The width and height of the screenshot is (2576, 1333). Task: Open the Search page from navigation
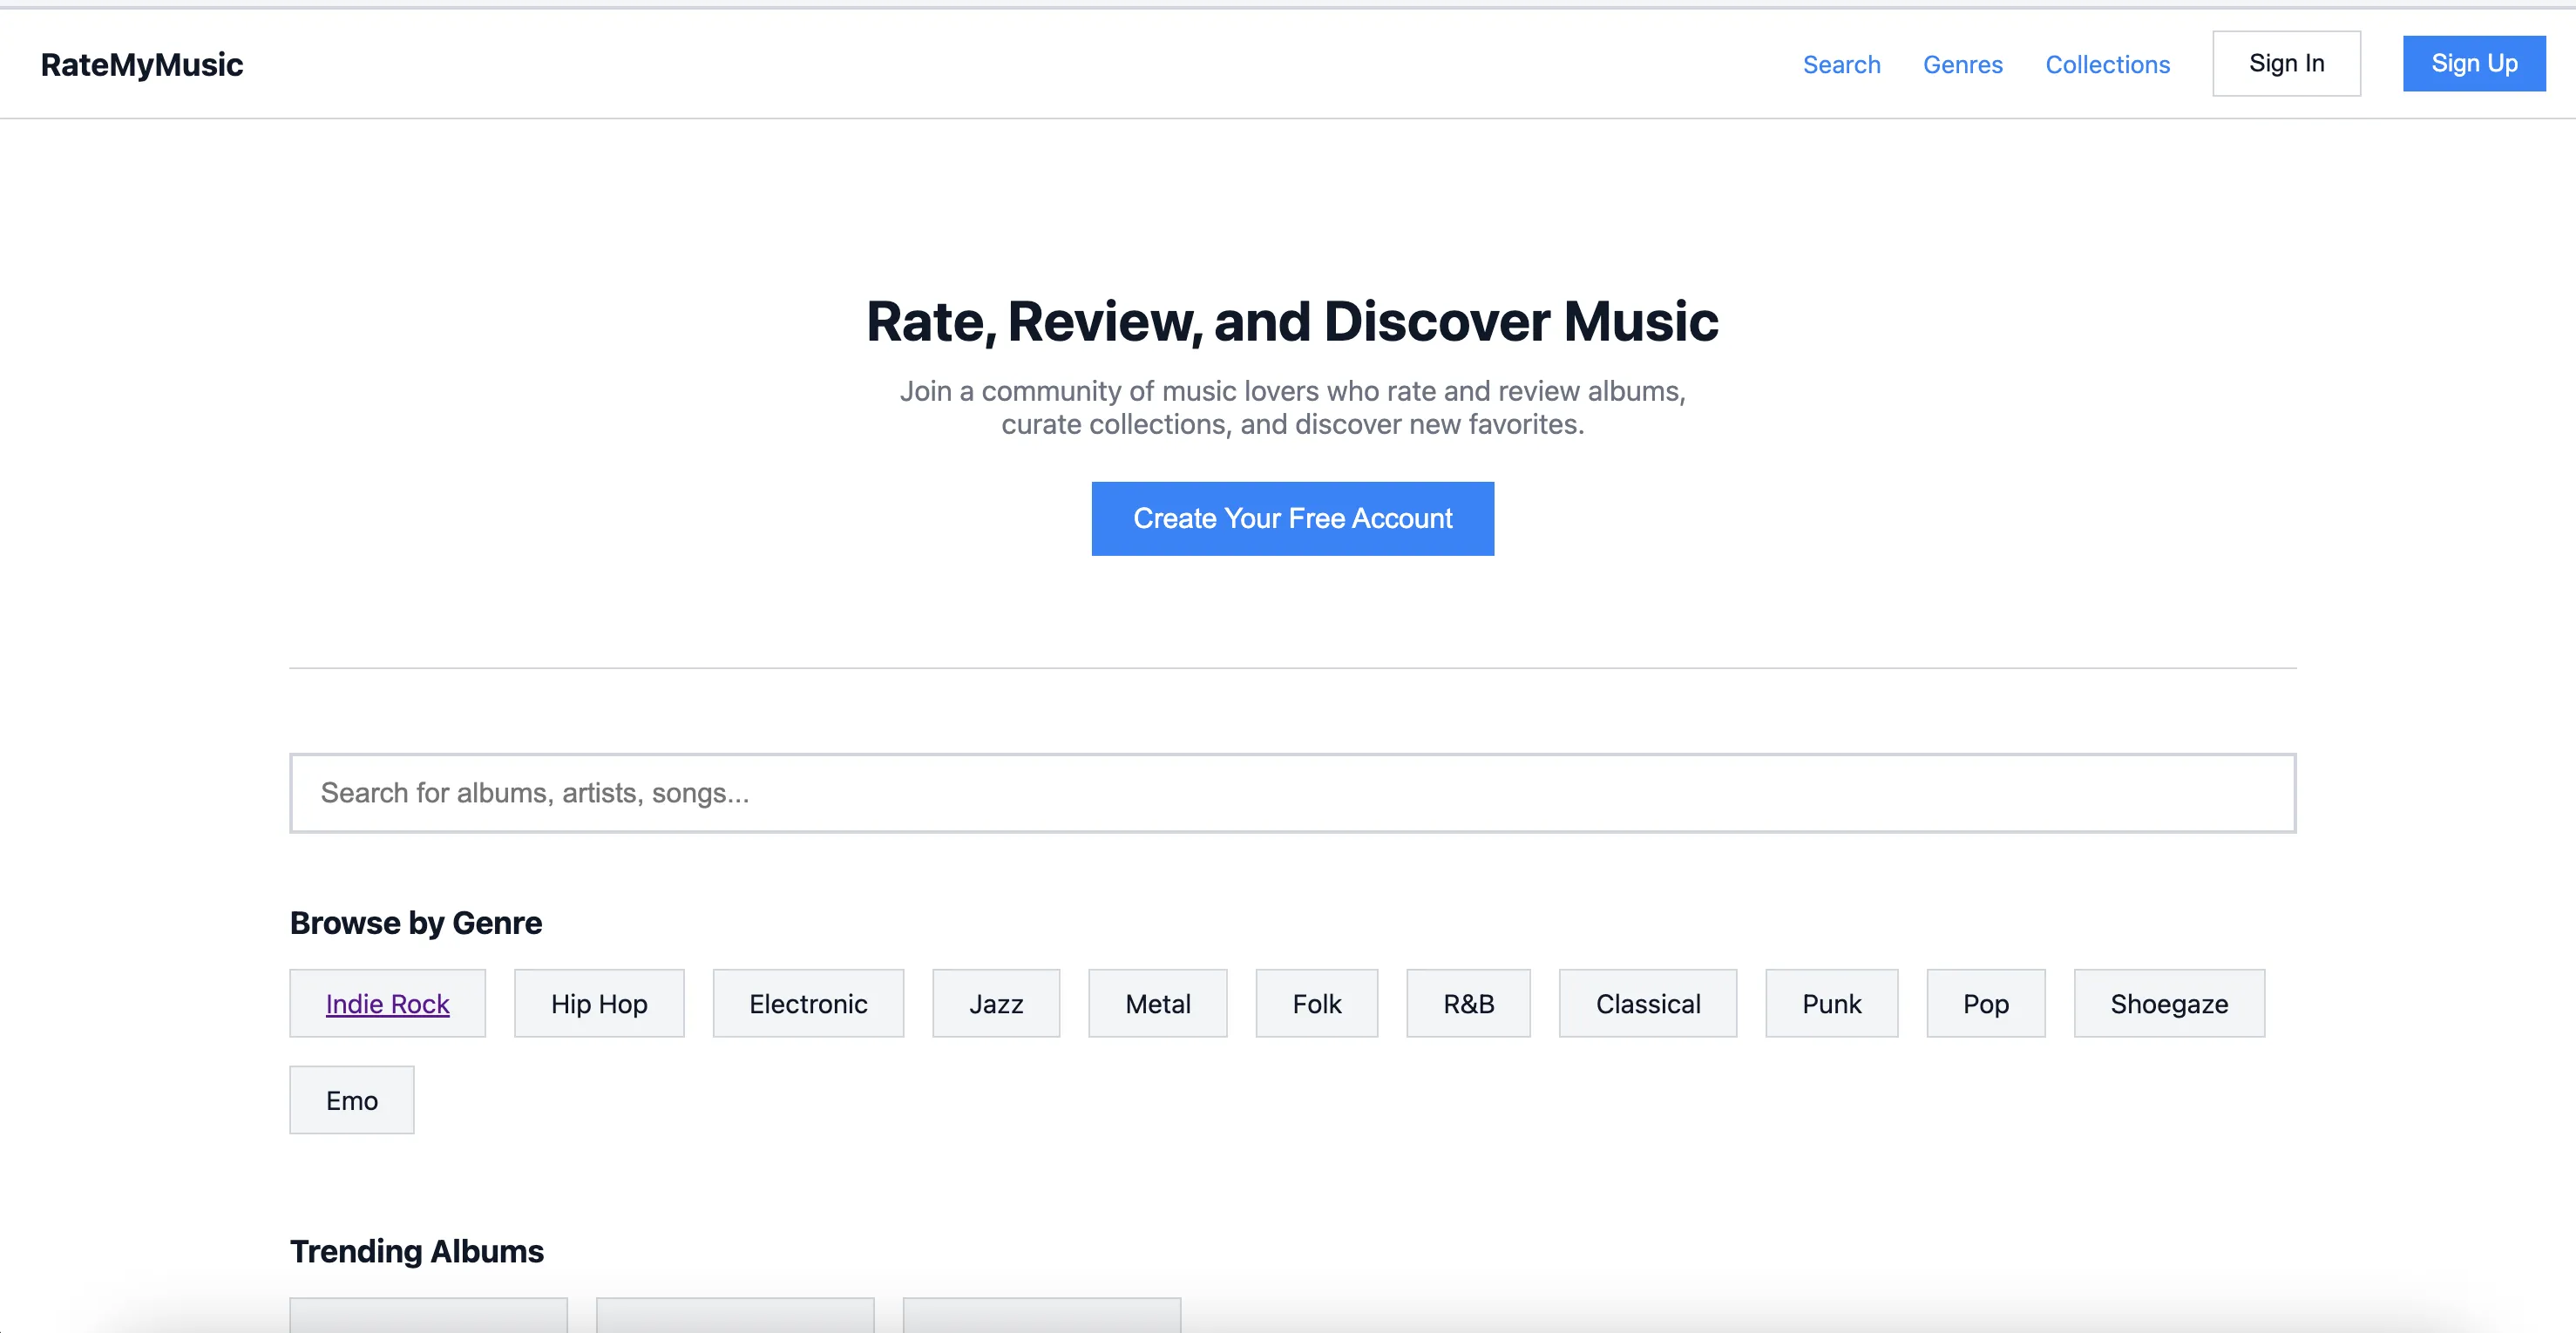pos(1842,64)
